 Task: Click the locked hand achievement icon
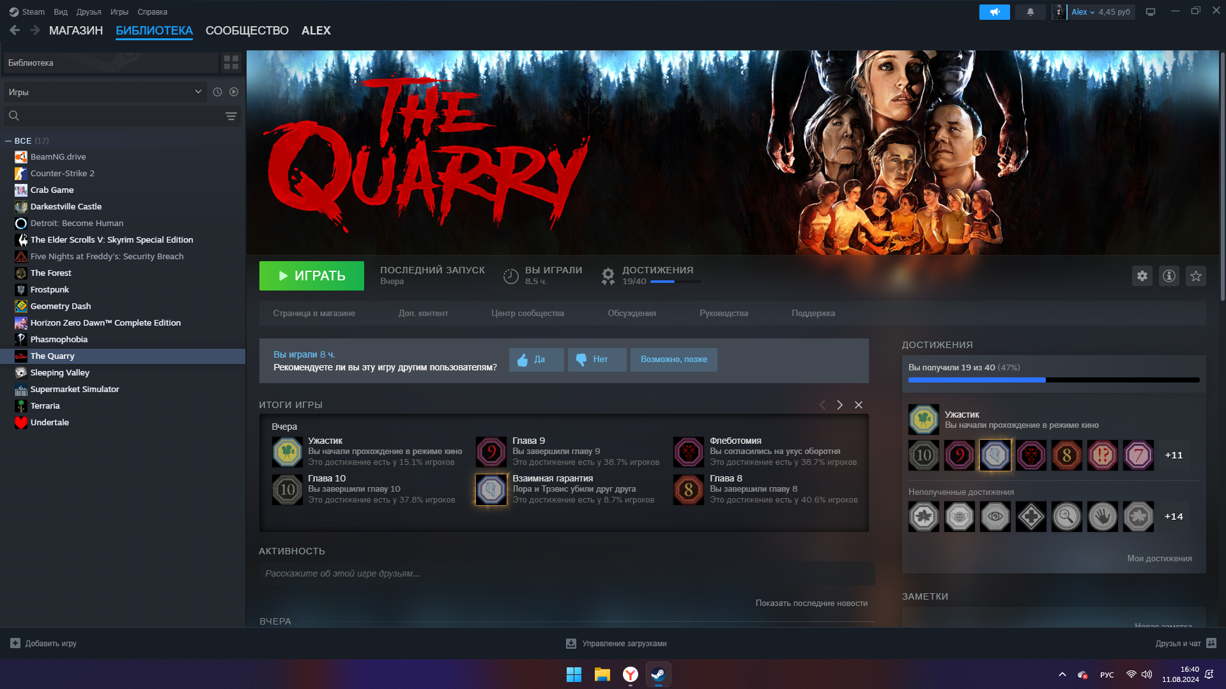tap(1102, 517)
